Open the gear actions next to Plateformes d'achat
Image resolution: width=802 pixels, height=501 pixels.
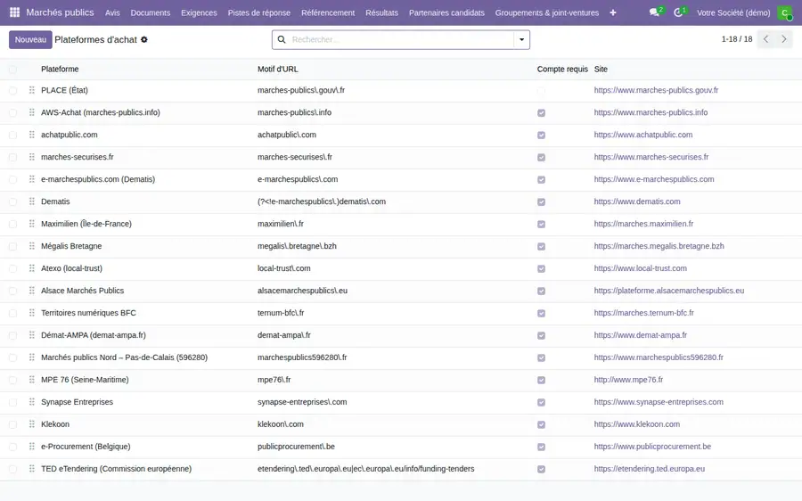click(x=144, y=39)
